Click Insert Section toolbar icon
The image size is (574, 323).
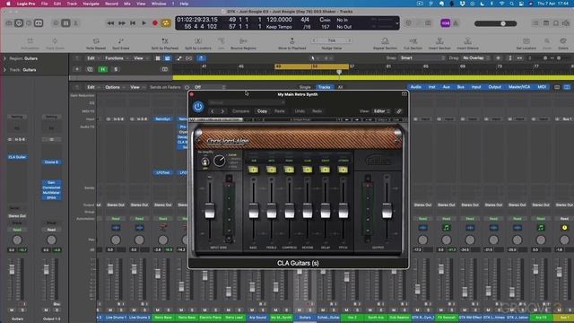coord(439,43)
